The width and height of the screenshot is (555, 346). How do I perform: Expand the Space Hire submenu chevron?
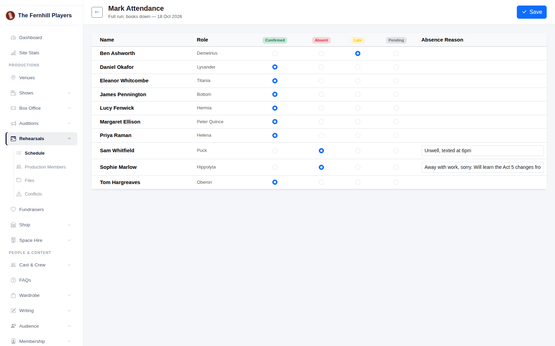(69, 240)
